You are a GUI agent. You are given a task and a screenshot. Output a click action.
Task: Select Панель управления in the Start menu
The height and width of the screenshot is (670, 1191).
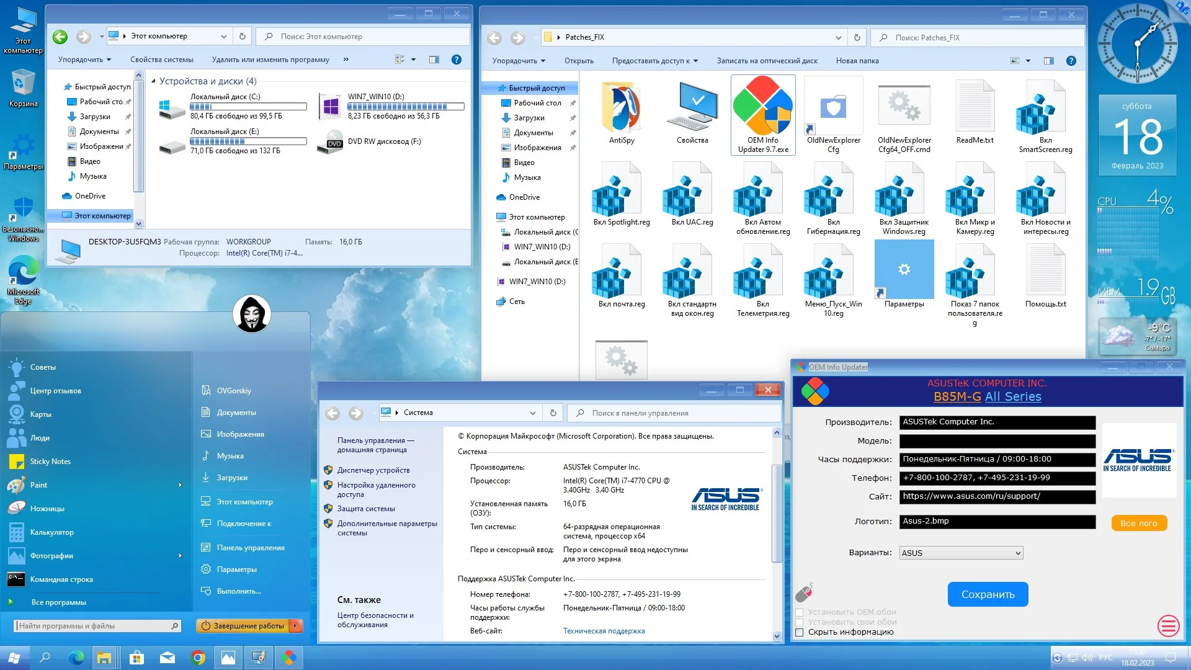(250, 548)
